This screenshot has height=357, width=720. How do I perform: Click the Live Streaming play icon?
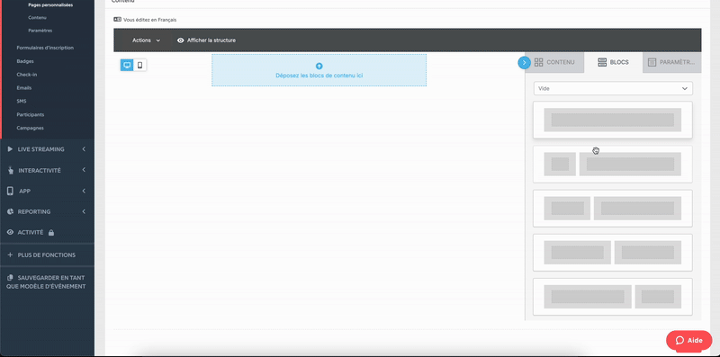[10, 149]
